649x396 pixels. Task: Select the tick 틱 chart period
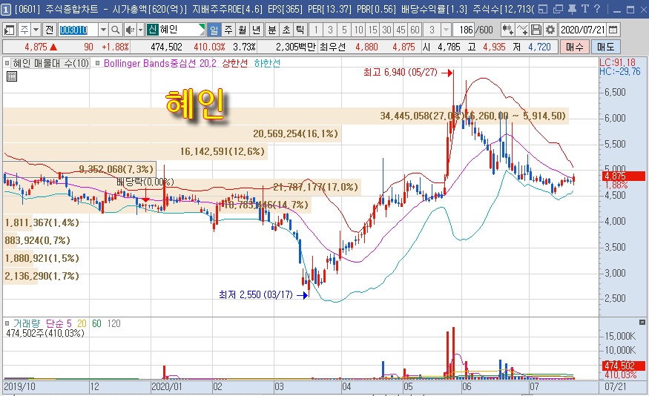(300, 30)
